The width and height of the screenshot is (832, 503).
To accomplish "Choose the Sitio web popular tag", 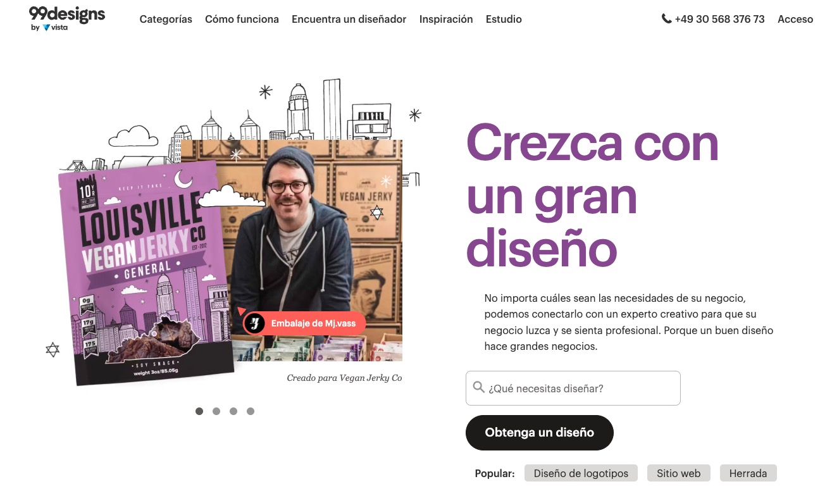I will click(679, 473).
